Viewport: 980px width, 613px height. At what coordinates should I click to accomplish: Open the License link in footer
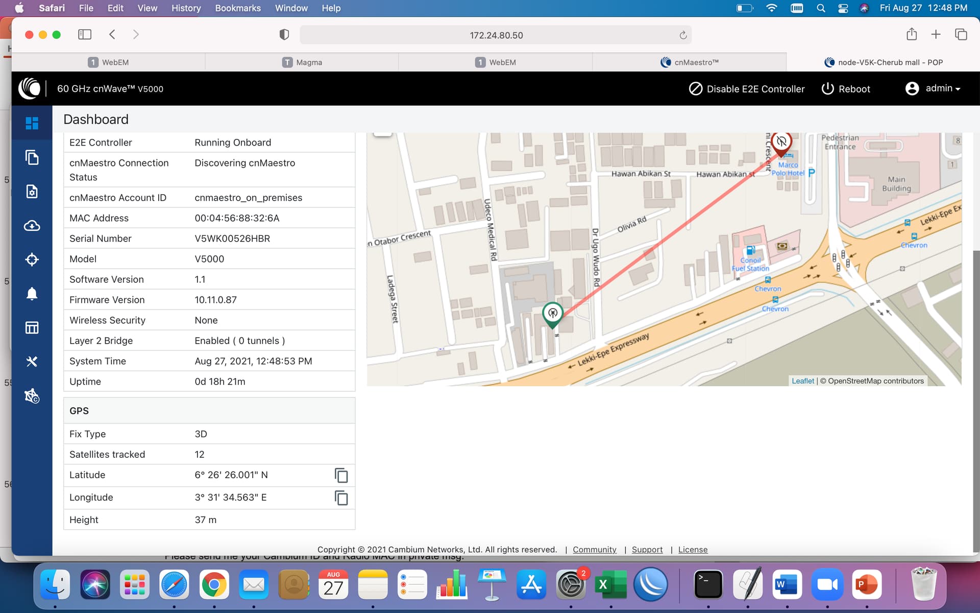tap(693, 550)
